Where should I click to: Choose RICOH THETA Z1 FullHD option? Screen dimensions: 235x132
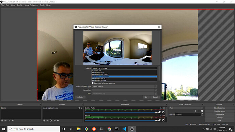(124, 77)
